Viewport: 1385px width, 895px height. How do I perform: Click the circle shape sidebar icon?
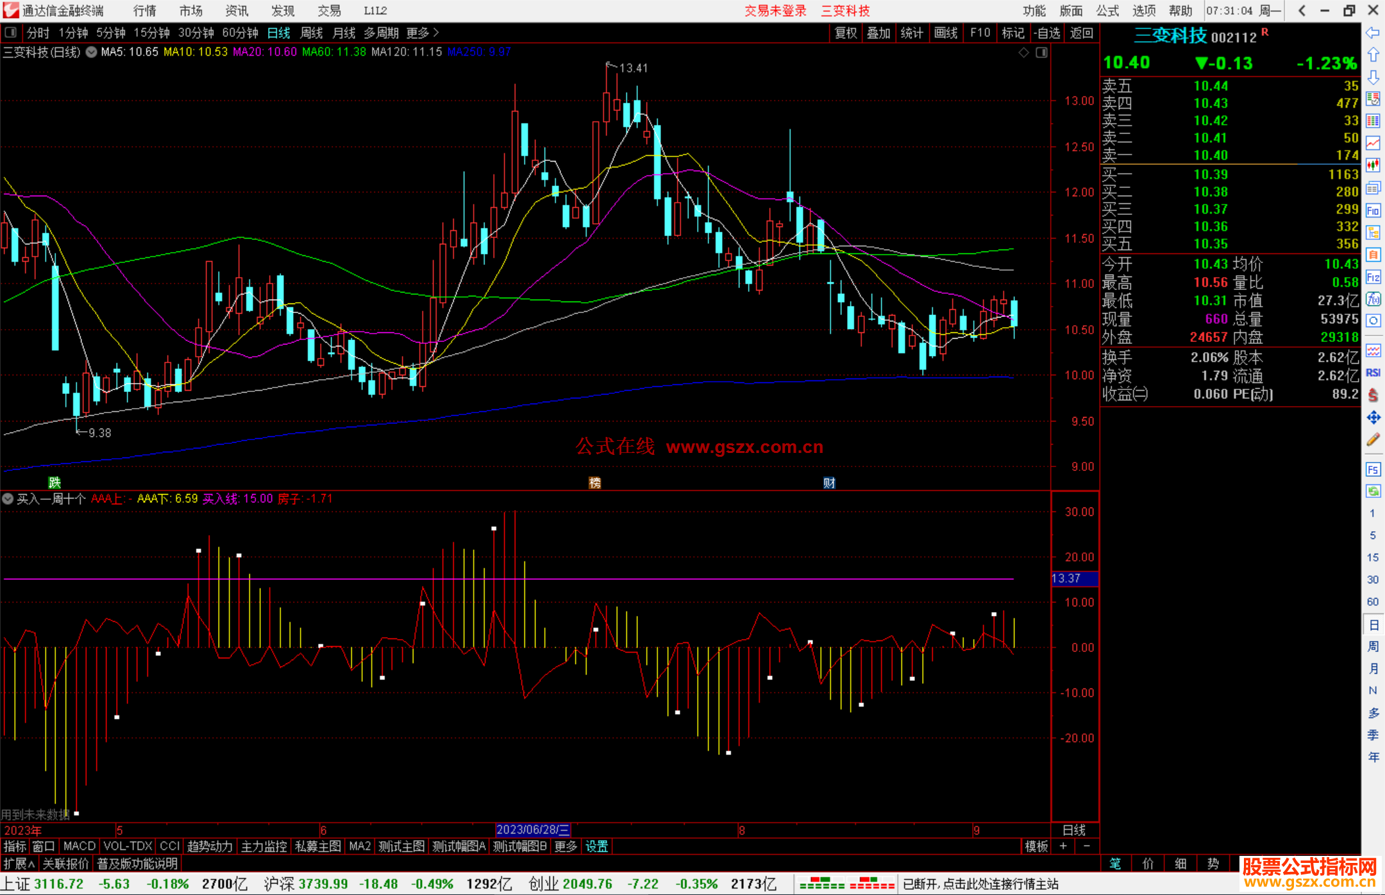(1373, 321)
